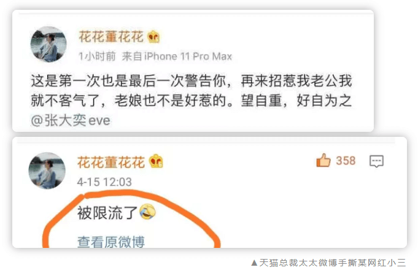Open the first post's profile avatar

point(48,44)
